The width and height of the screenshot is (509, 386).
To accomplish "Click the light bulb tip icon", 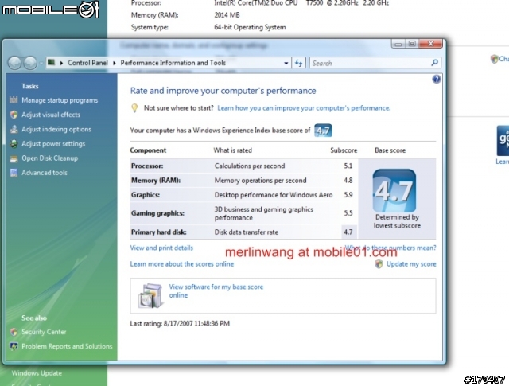I will pyautogui.click(x=134, y=108).
